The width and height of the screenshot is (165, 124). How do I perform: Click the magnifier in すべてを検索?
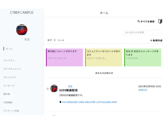coord(139,21)
